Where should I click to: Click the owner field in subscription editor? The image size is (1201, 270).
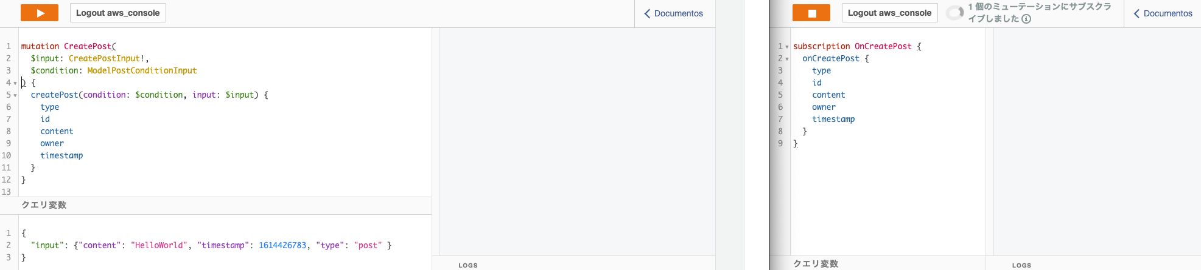tap(824, 107)
